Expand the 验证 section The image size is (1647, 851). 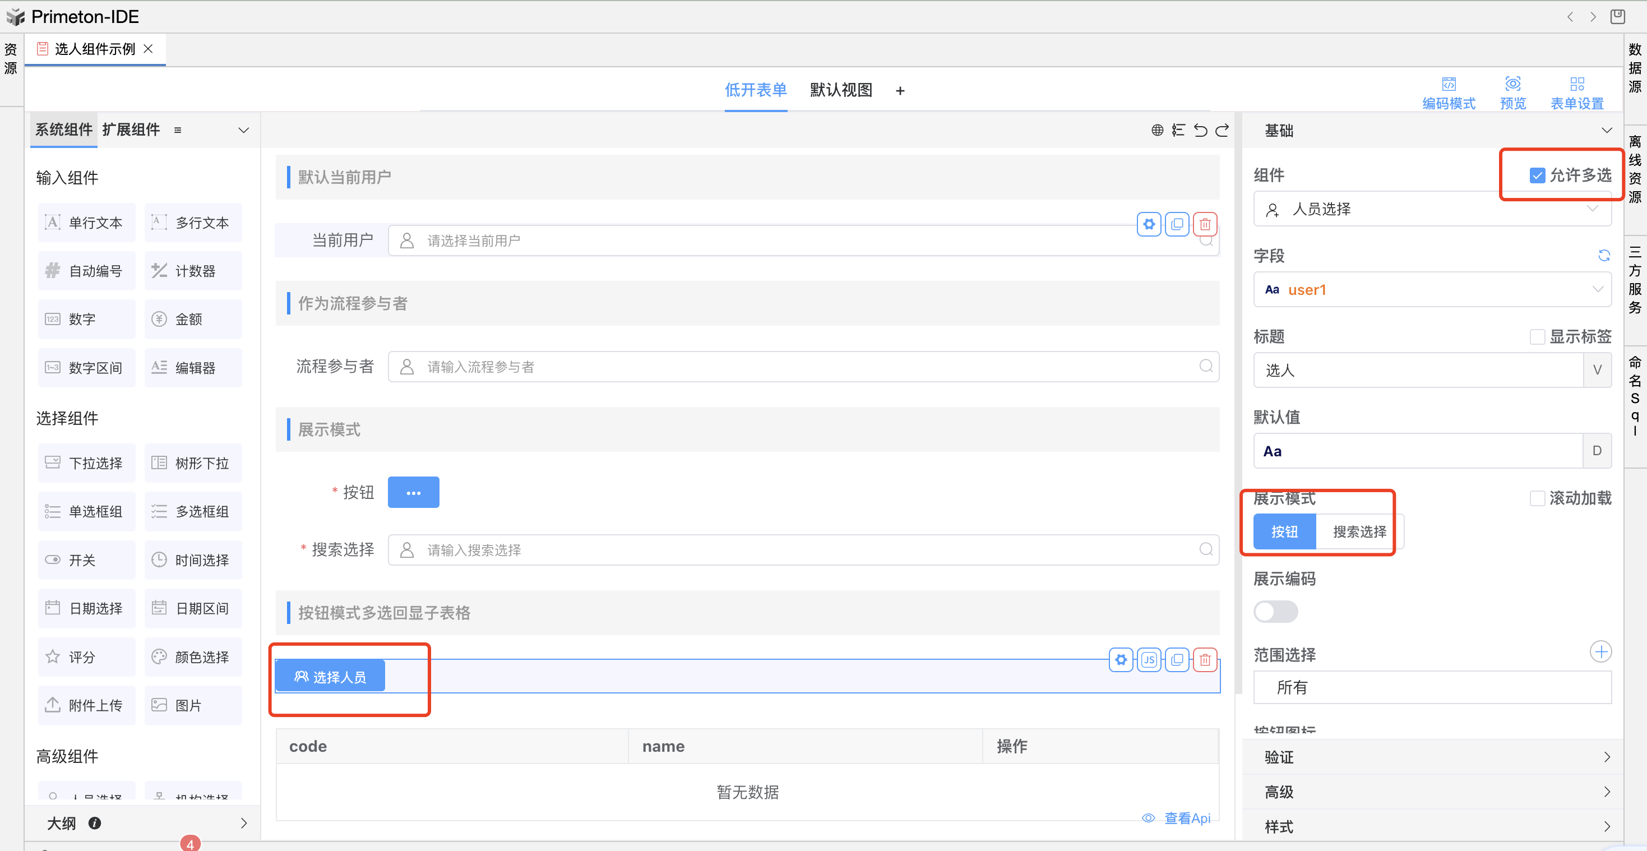pos(1432,757)
